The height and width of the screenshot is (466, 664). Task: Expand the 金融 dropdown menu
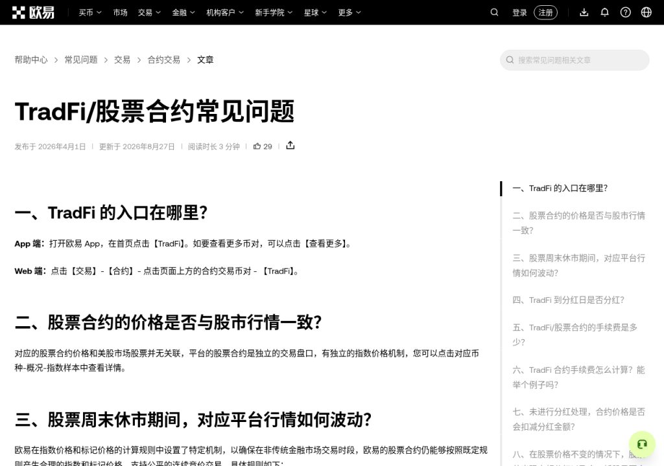(184, 13)
